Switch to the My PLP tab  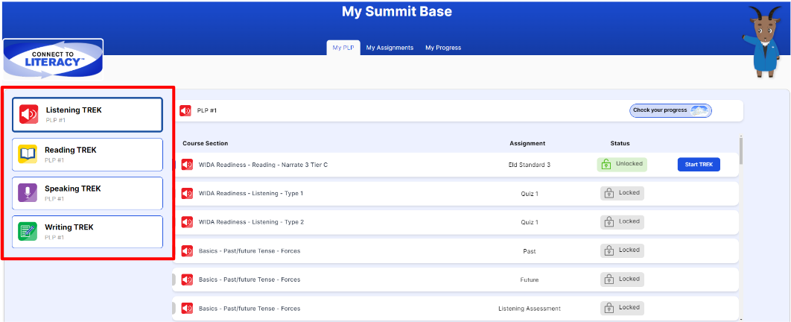343,48
